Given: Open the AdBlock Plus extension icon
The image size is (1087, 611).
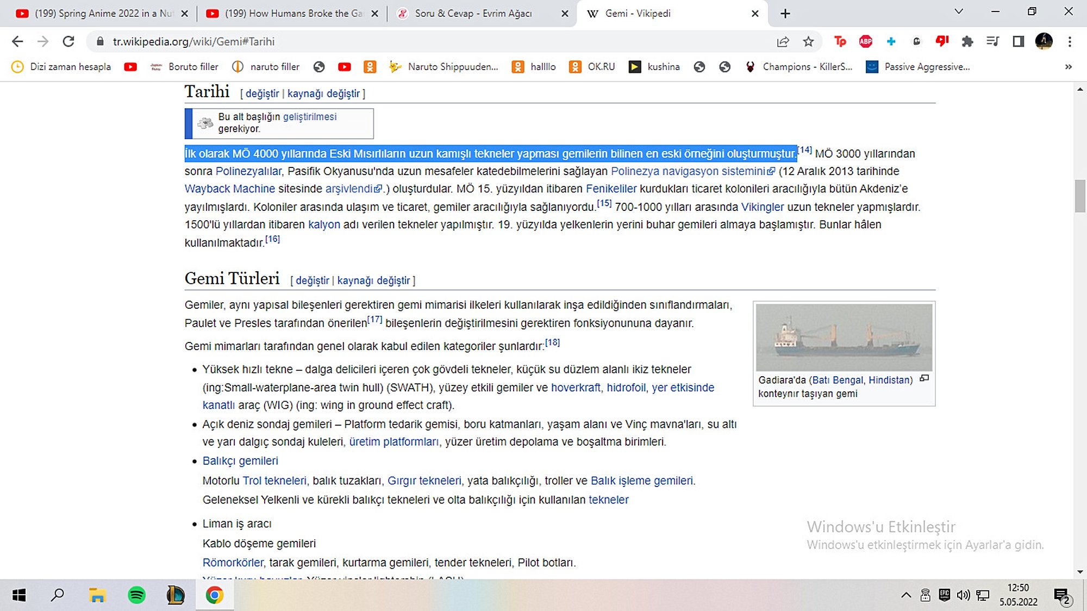Looking at the screenshot, I should click(x=865, y=41).
